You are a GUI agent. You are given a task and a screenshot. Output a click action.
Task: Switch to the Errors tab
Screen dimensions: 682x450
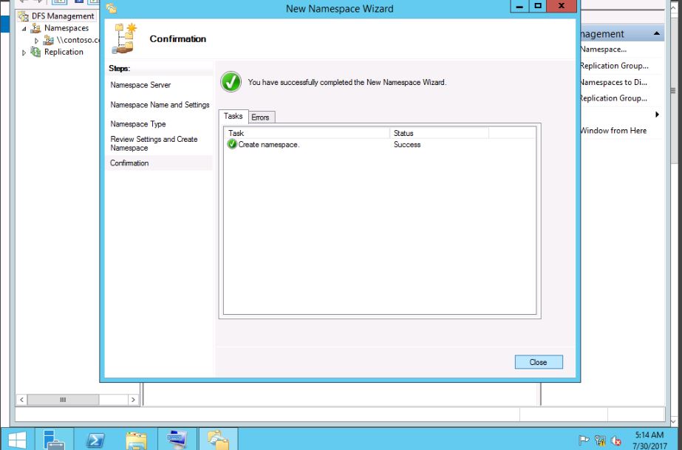pos(262,117)
